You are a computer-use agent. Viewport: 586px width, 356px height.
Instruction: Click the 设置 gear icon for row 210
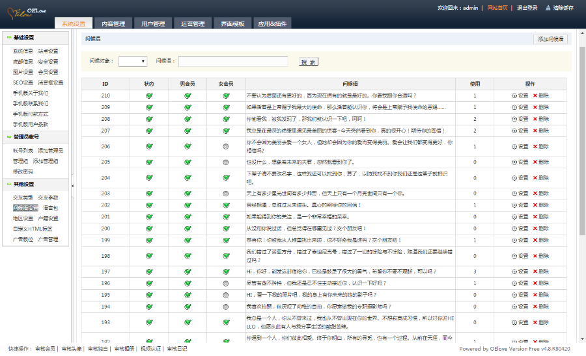514,95
